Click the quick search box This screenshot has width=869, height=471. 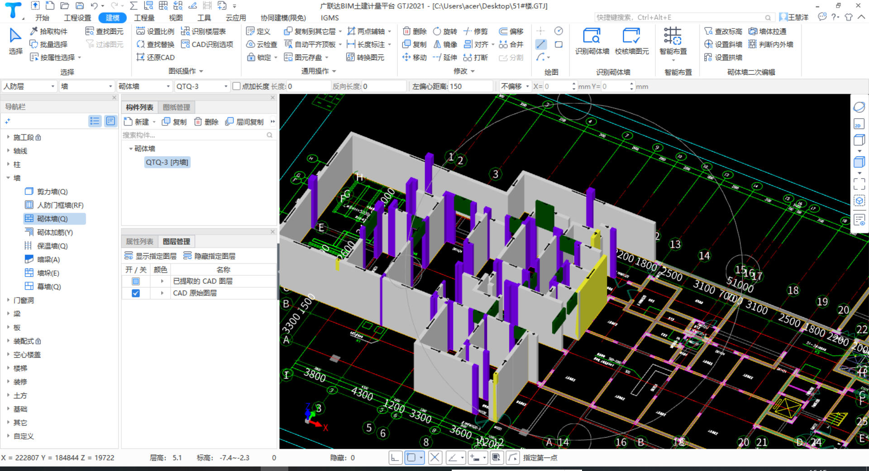pyautogui.click(x=683, y=18)
